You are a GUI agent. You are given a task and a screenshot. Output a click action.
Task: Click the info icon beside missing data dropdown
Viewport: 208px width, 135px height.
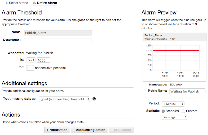pos(94,99)
